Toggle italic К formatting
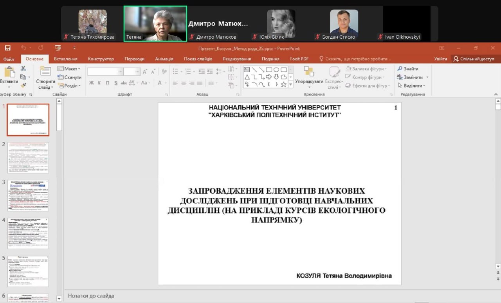 [x=99, y=83]
